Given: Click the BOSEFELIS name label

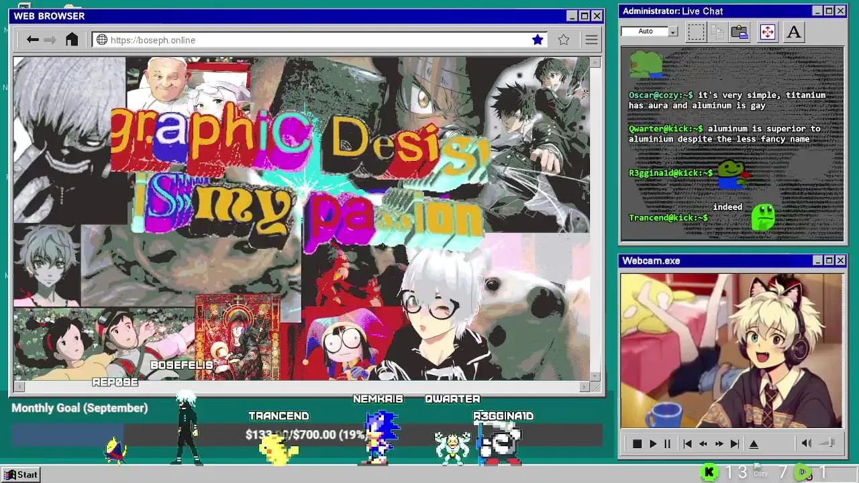Looking at the screenshot, I should [181, 366].
